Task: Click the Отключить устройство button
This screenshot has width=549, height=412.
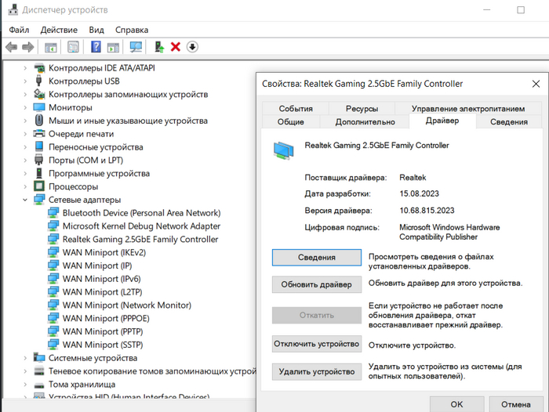Action: 317,344
